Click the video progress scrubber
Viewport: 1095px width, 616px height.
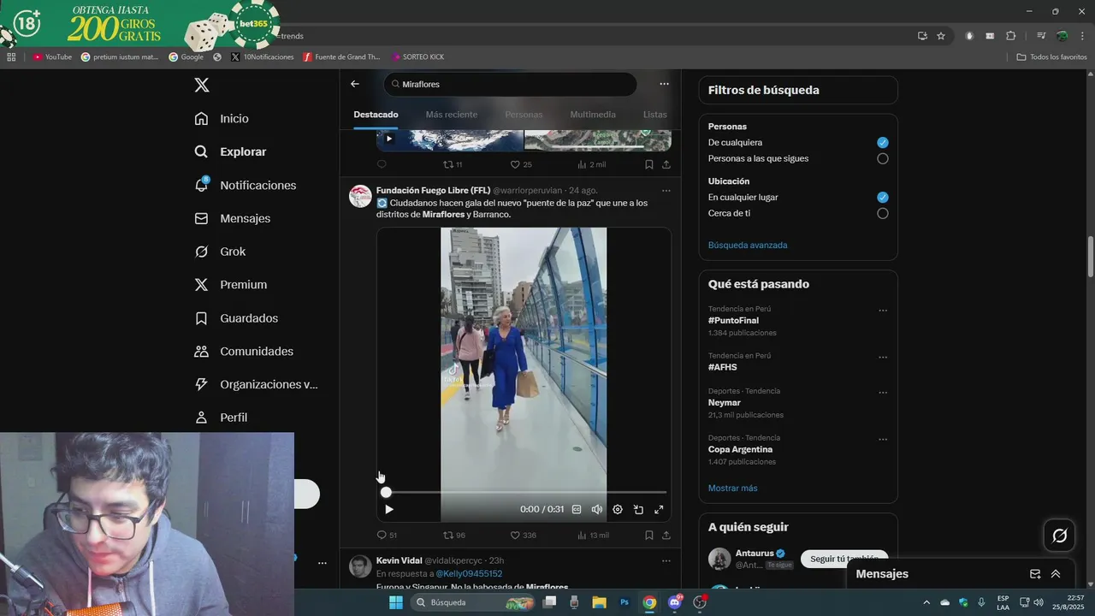386,492
